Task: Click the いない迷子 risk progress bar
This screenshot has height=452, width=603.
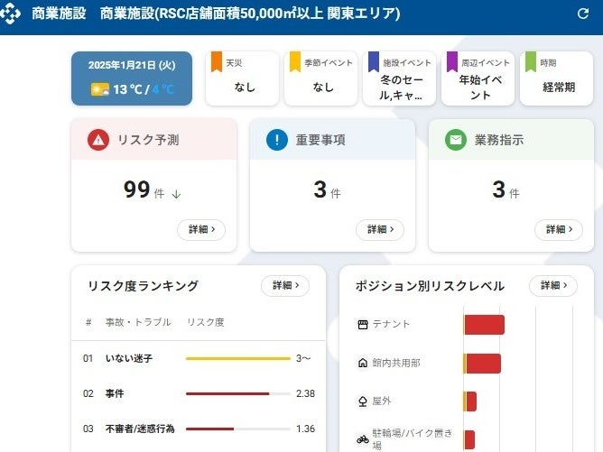Action: point(238,358)
